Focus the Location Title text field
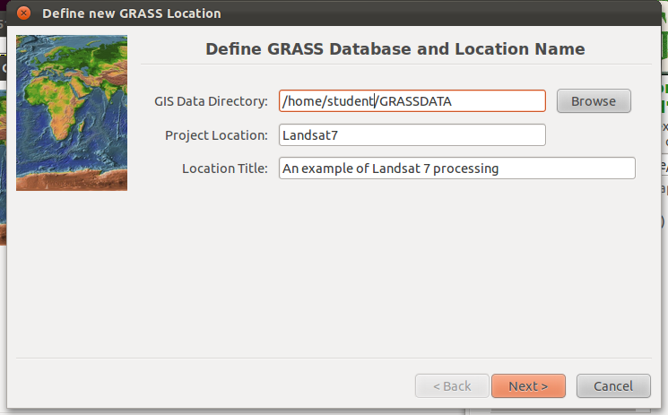Screen dimensions: 668x415 point(456,169)
